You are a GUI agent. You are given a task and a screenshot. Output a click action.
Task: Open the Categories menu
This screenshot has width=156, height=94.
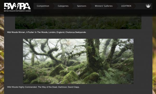[63, 6]
